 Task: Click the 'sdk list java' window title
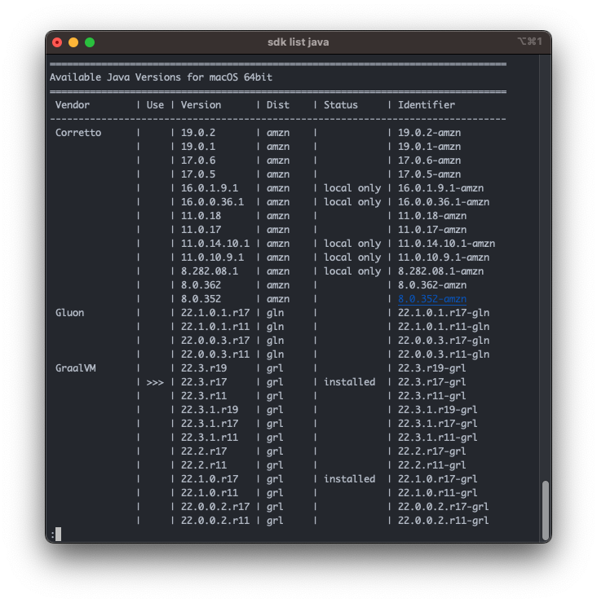[x=298, y=42]
